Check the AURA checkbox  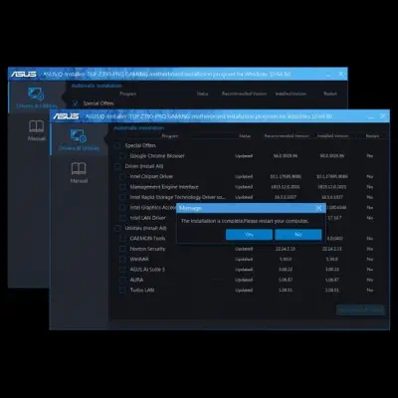[x=122, y=280]
